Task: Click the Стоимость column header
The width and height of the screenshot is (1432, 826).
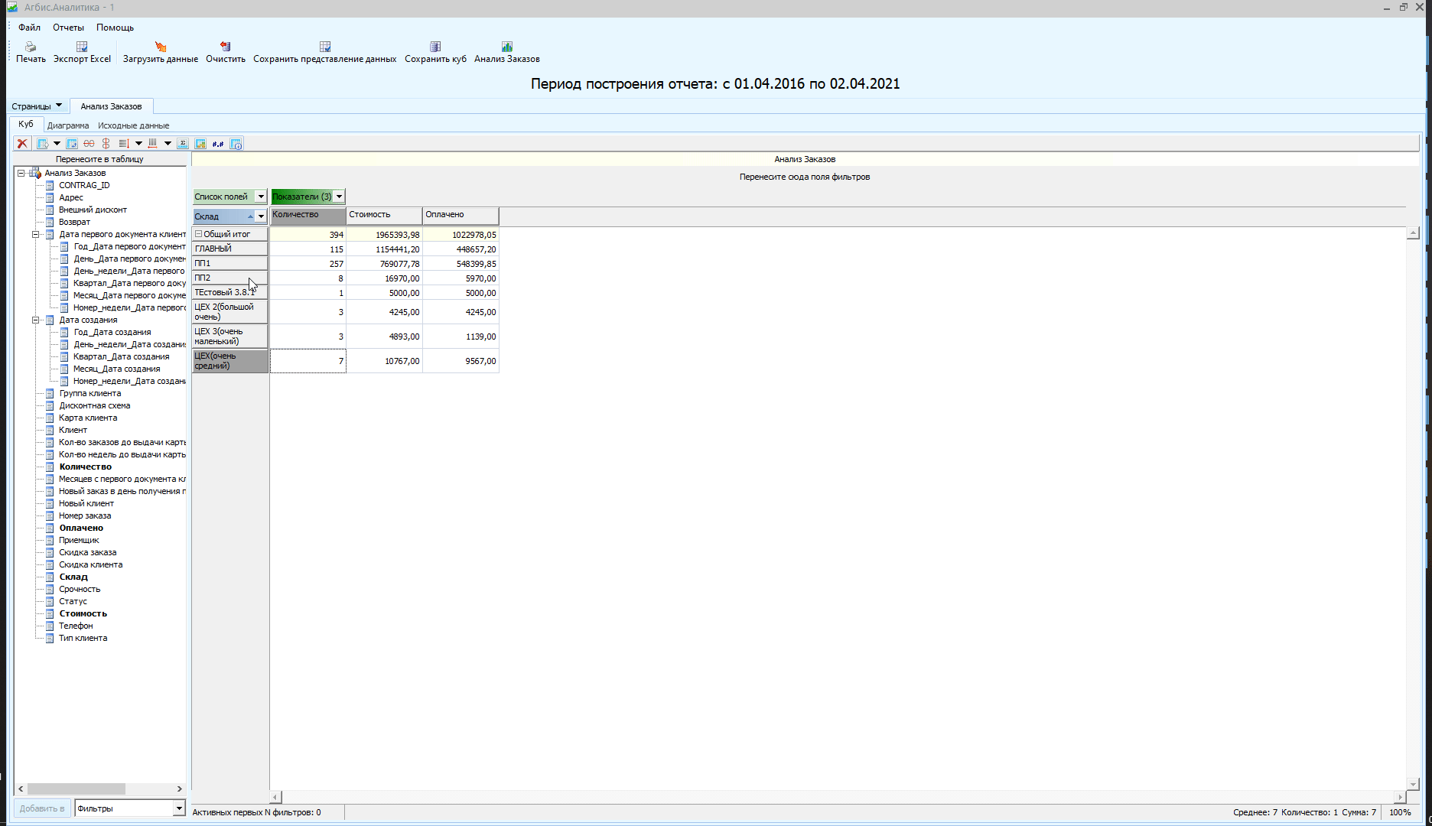Action: click(384, 215)
